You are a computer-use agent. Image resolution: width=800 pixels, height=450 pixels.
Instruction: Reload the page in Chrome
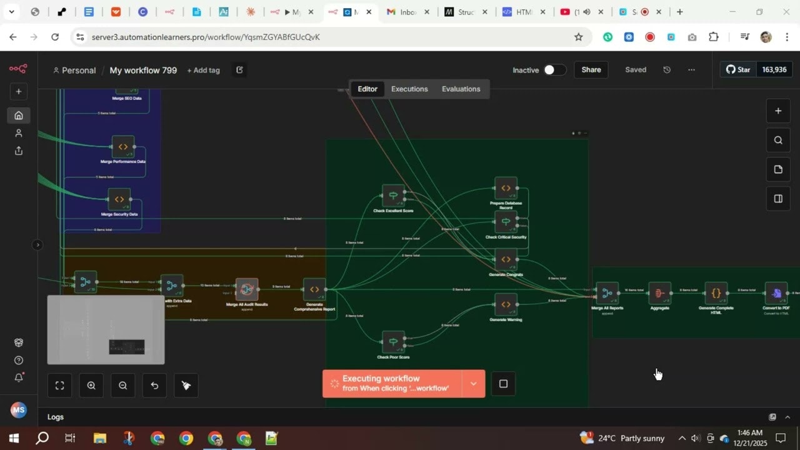coord(55,37)
